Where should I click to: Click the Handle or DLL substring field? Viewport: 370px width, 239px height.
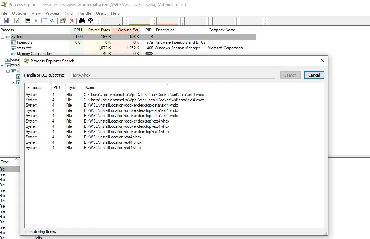pyautogui.click(x=173, y=75)
